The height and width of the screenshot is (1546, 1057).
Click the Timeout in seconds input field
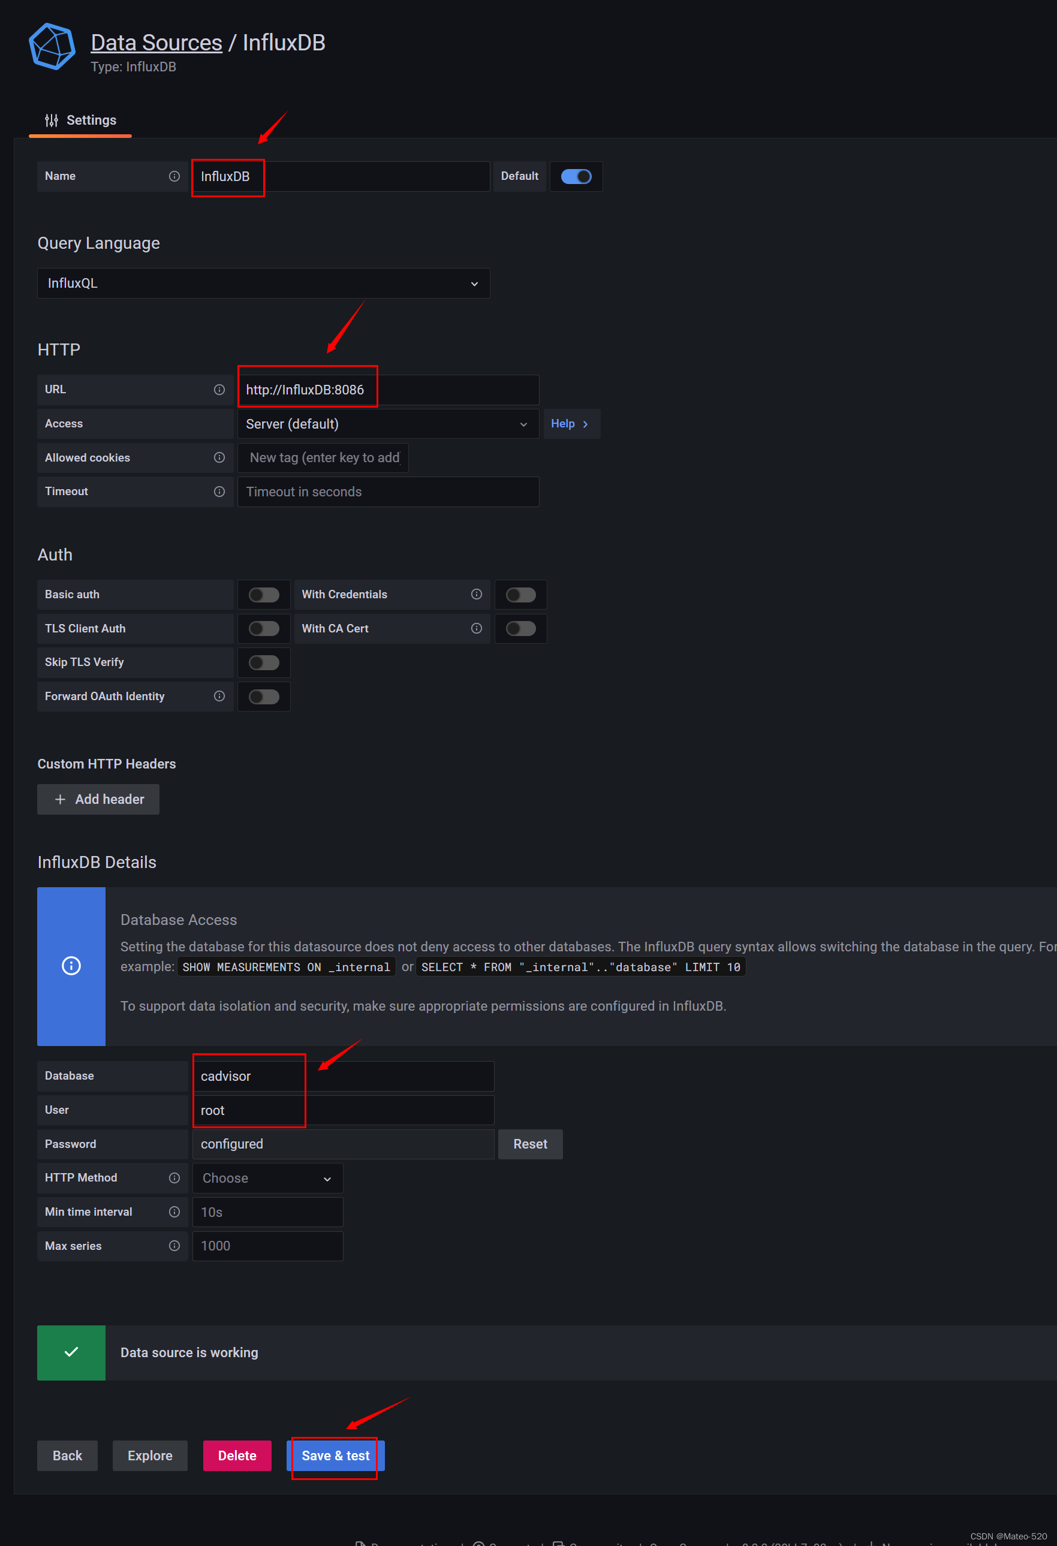click(388, 491)
